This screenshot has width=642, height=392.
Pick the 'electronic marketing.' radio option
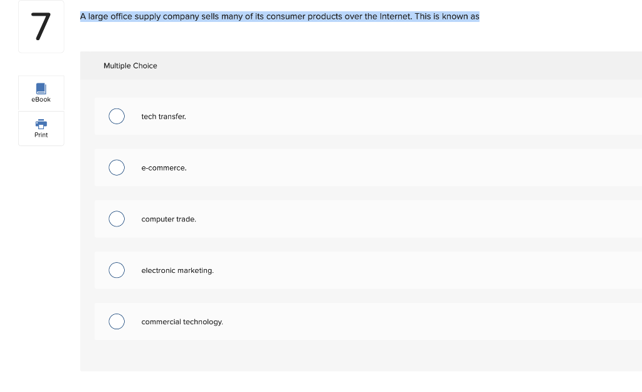pos(117,270)
